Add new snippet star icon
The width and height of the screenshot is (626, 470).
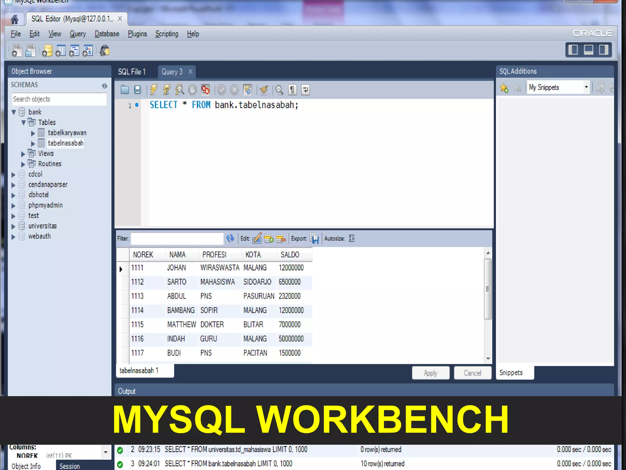tap(504, 88)
